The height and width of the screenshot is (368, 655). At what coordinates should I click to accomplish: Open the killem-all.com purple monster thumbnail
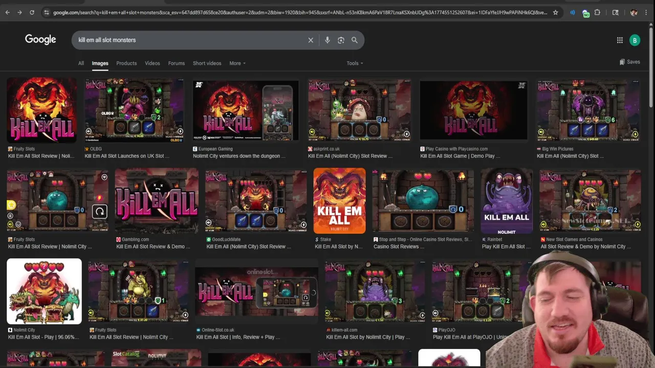375,291
